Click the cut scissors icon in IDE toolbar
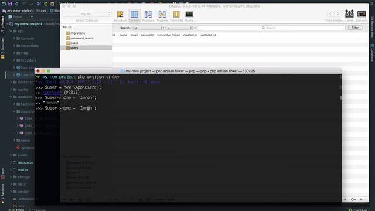The height and width of the screenshot is (211, 375). point(39,4)
